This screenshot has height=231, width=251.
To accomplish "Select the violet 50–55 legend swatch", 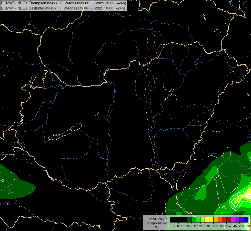I will 242,219.
